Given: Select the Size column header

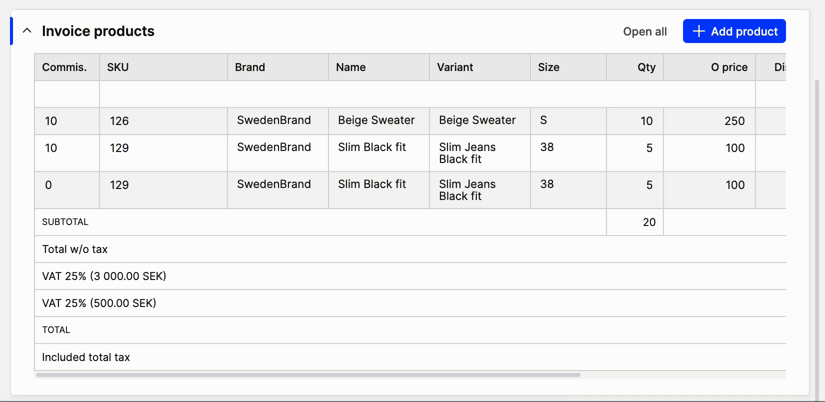Looking at the screenshot, I should (548, 67).
